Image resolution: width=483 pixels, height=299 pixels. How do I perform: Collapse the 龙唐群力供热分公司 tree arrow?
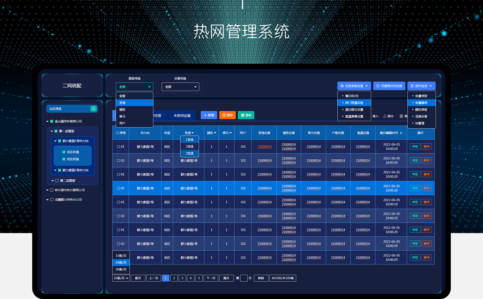pos(47,200)
